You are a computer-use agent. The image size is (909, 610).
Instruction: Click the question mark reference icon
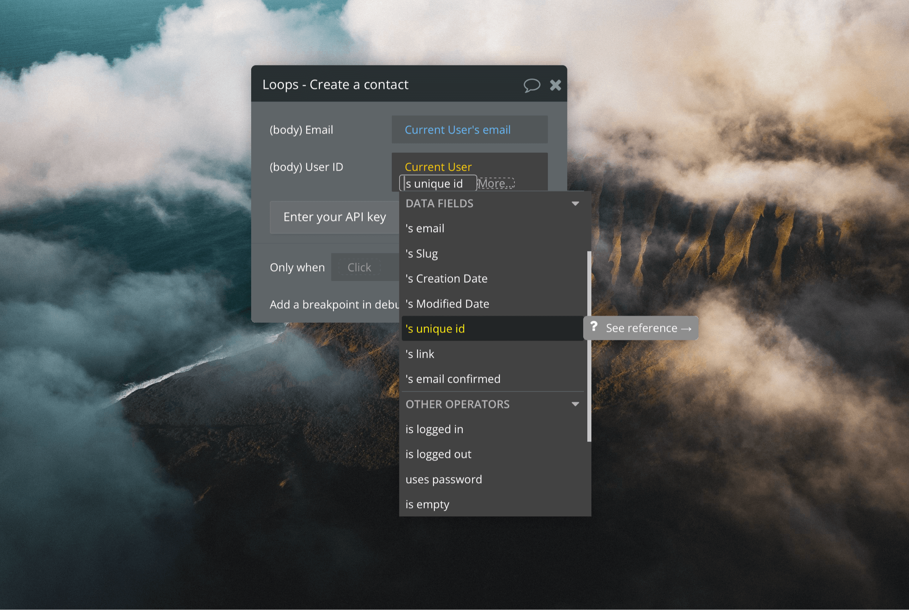click(x=594, y=327)
